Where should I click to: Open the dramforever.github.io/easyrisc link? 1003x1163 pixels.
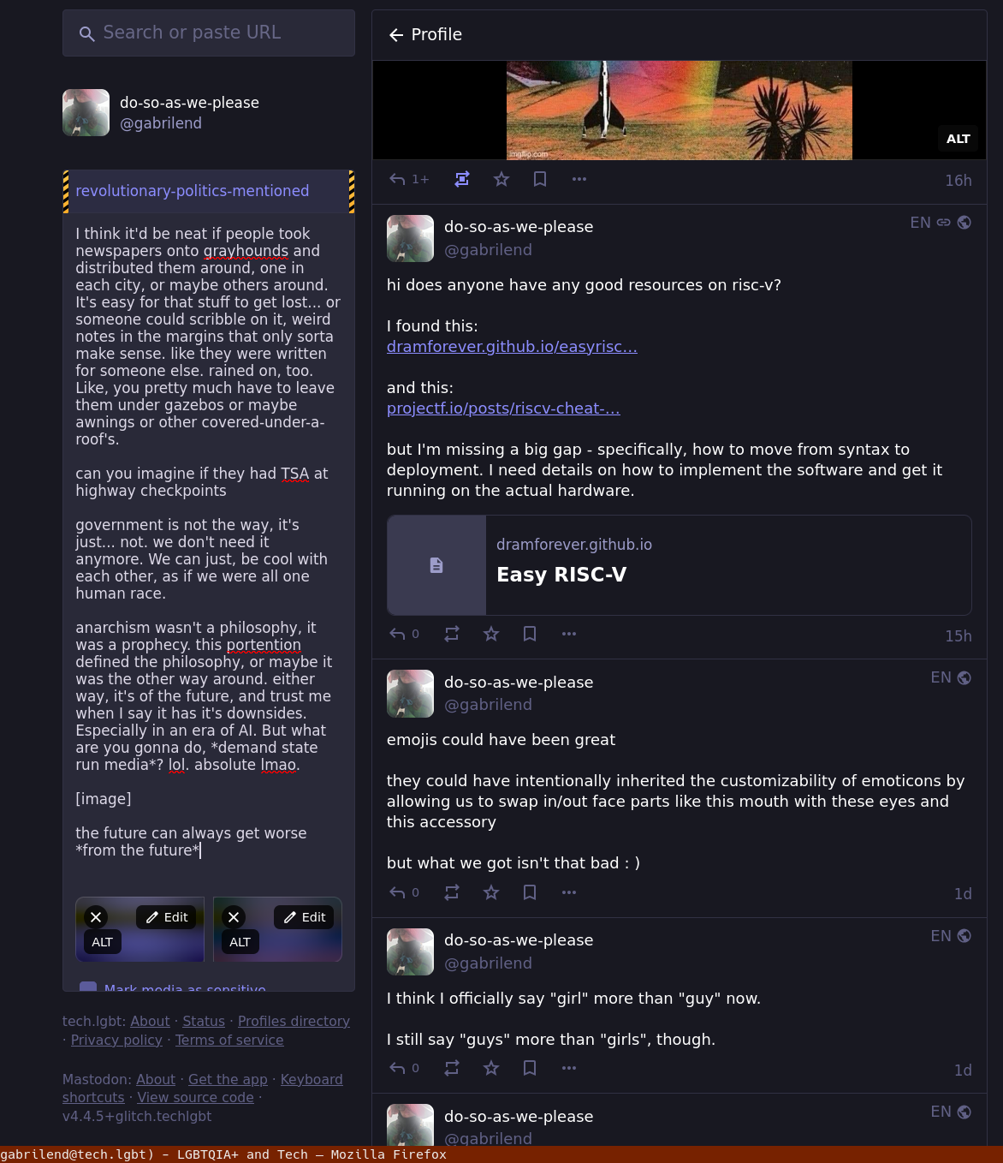click(x=512, y=347)
